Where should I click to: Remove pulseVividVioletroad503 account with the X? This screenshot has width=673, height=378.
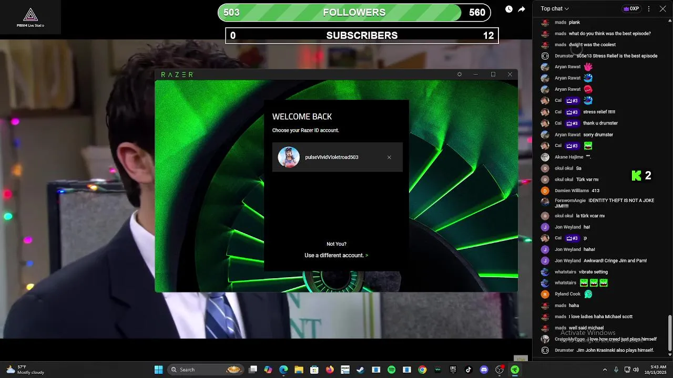[389, 157]
